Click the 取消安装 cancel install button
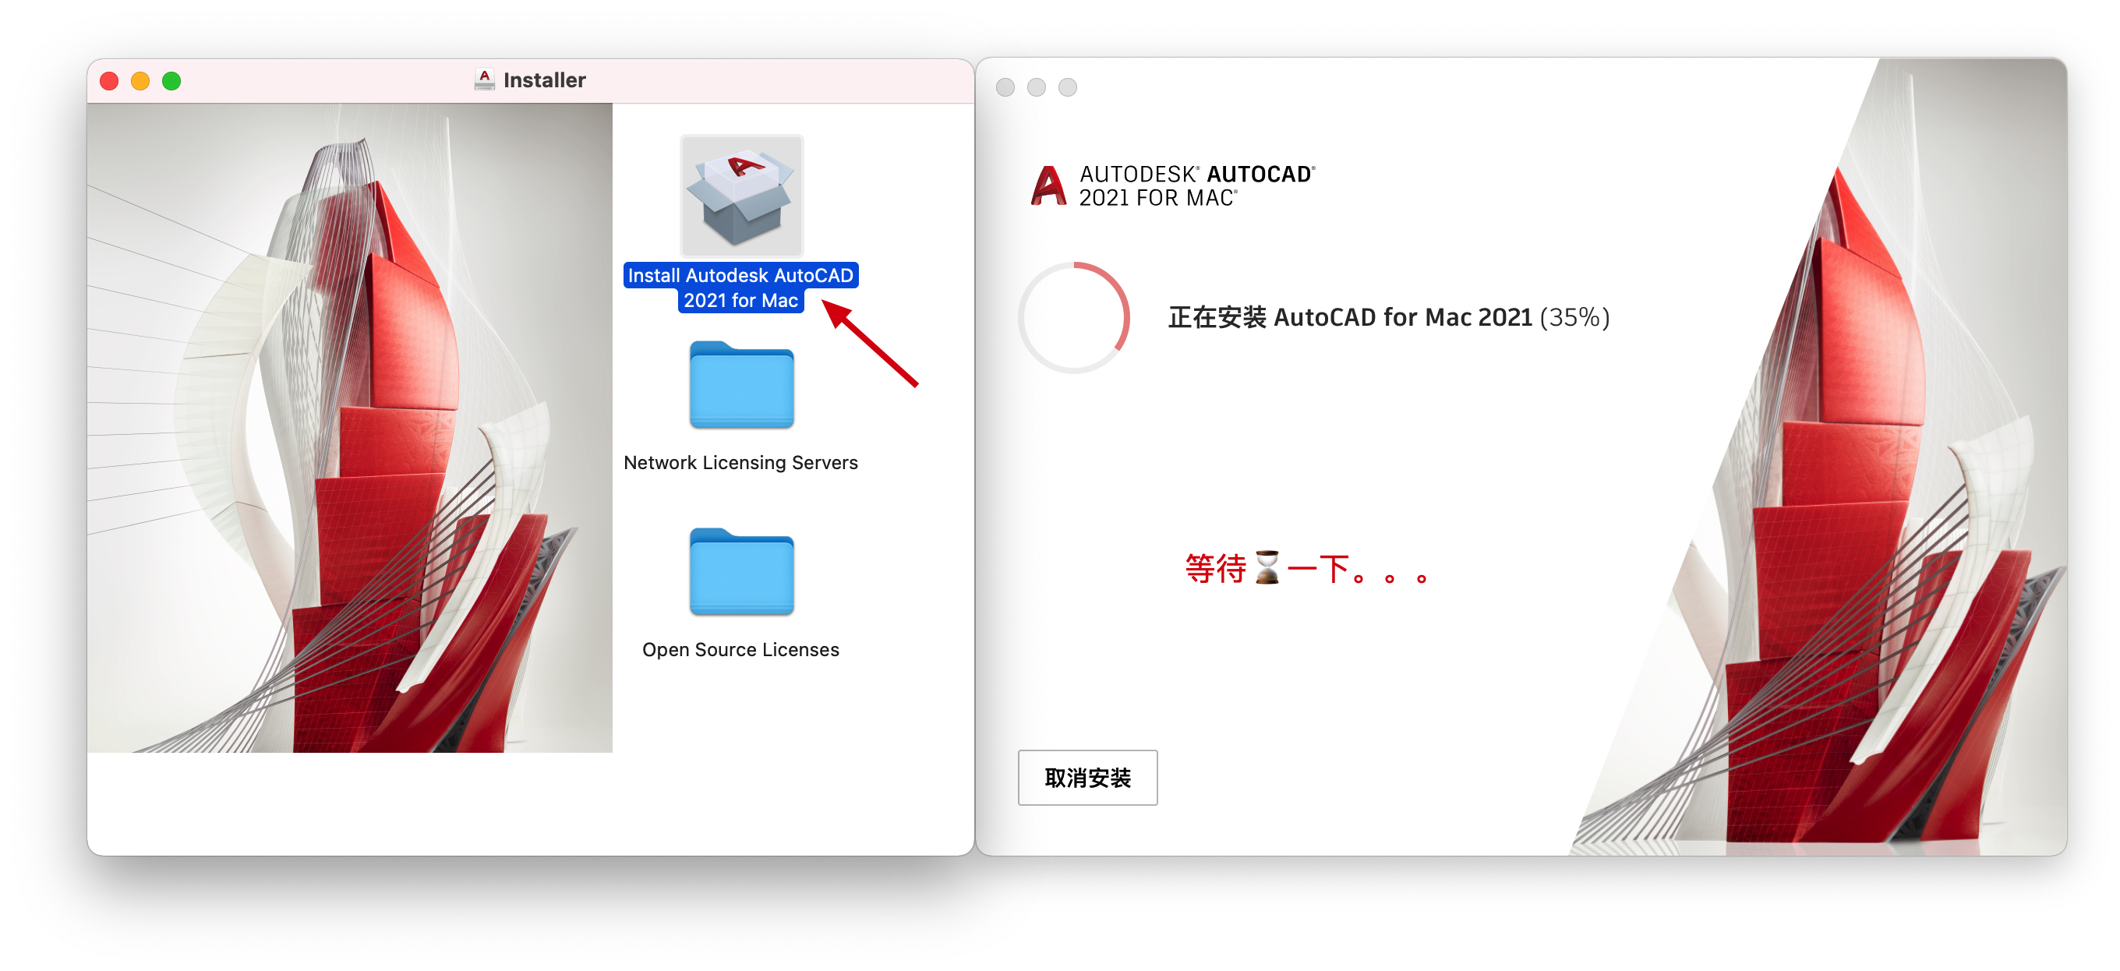2120x971 pixels. (x=1086, y=778)
